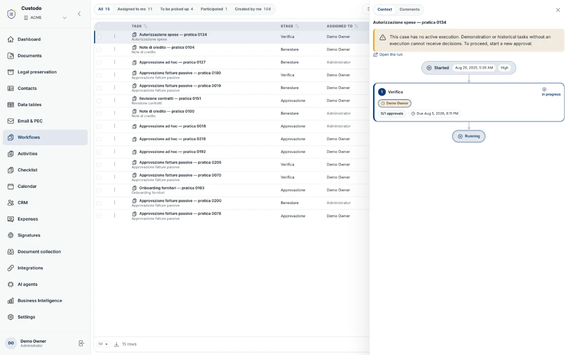Open Expenses section
This screenshot has width=568, height=355.
45,219
